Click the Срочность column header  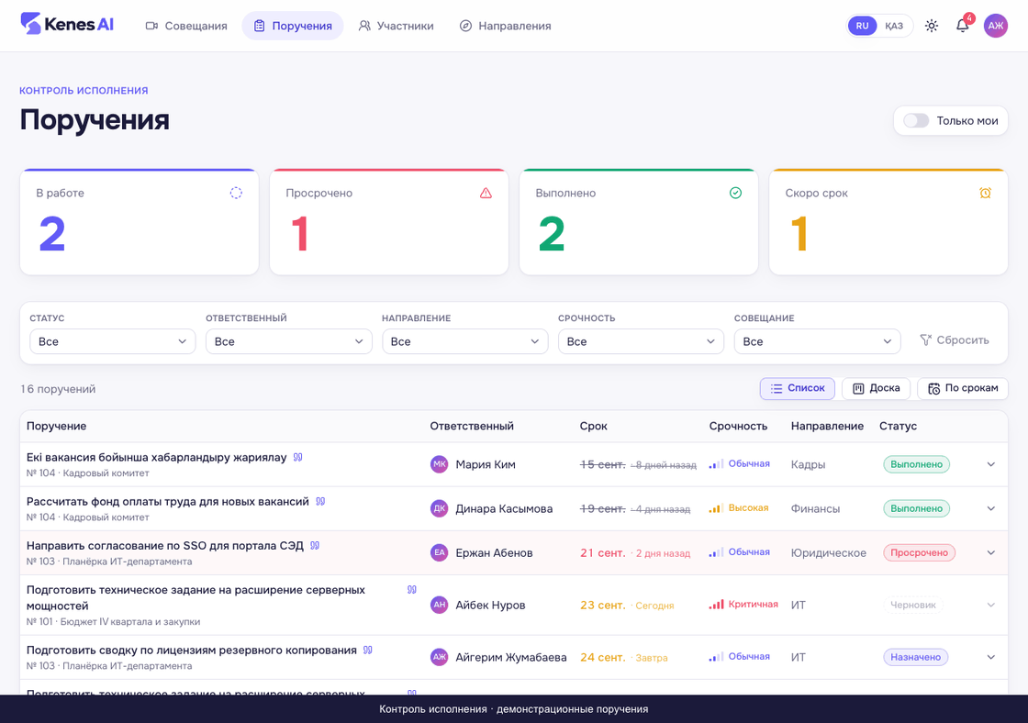(x=738, y=426)
